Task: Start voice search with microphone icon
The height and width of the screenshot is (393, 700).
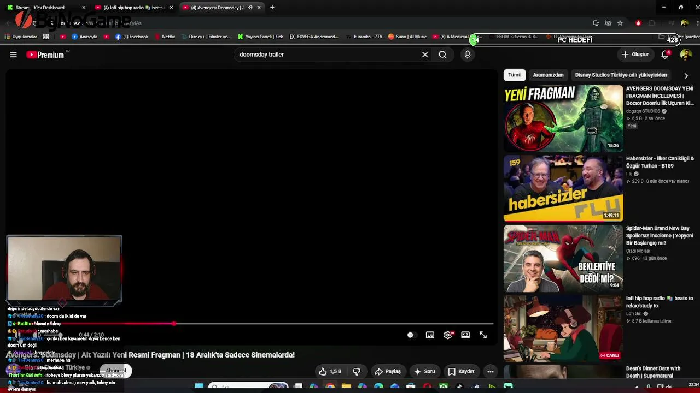Action: point(468,55)
